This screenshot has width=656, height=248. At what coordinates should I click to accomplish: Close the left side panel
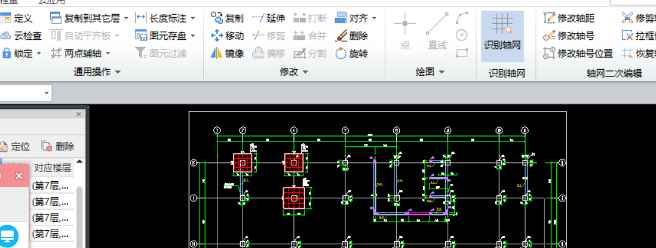point(78,114)
